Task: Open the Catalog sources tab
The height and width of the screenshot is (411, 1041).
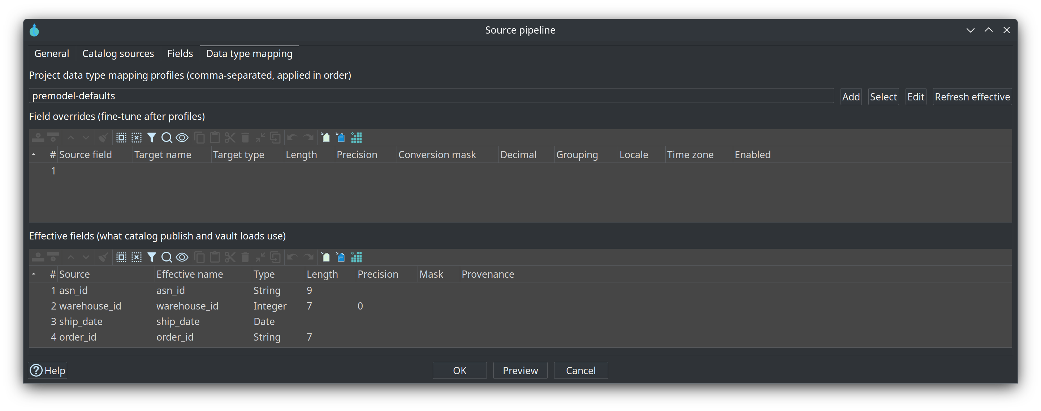Action: coord(118,53)
